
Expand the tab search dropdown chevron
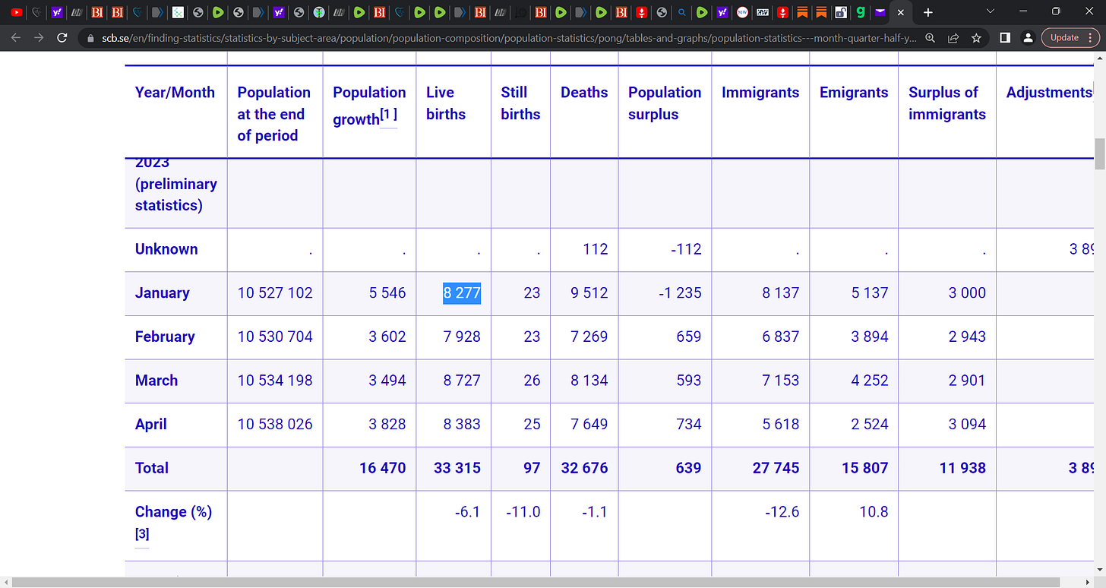click(990, 11)
